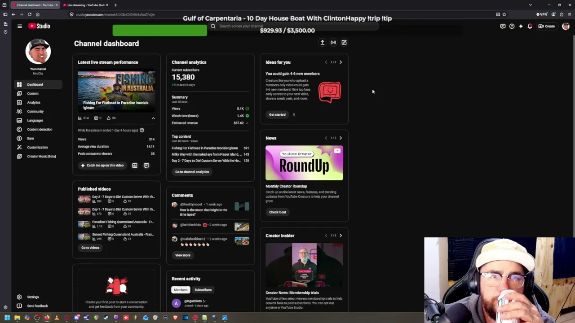Show next Creator Insider card
This screenshot has height=323, width=575.
point(341,236)
